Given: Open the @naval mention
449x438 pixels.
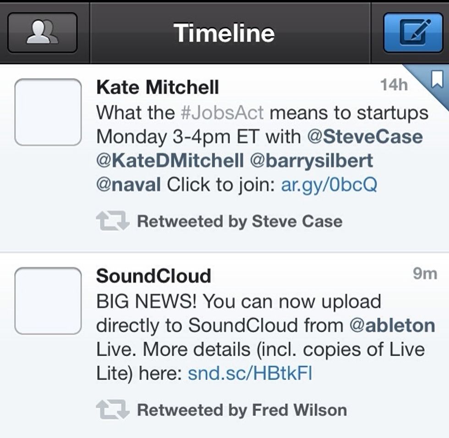Looking at the screenshot, I should (129, 184).
